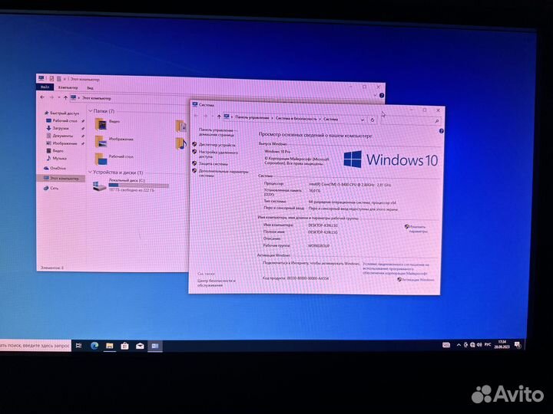Open the license terms link
Image resolution: width=553 pixels, height=414 pixels.
pyautogui.click(x=396, y=268)
